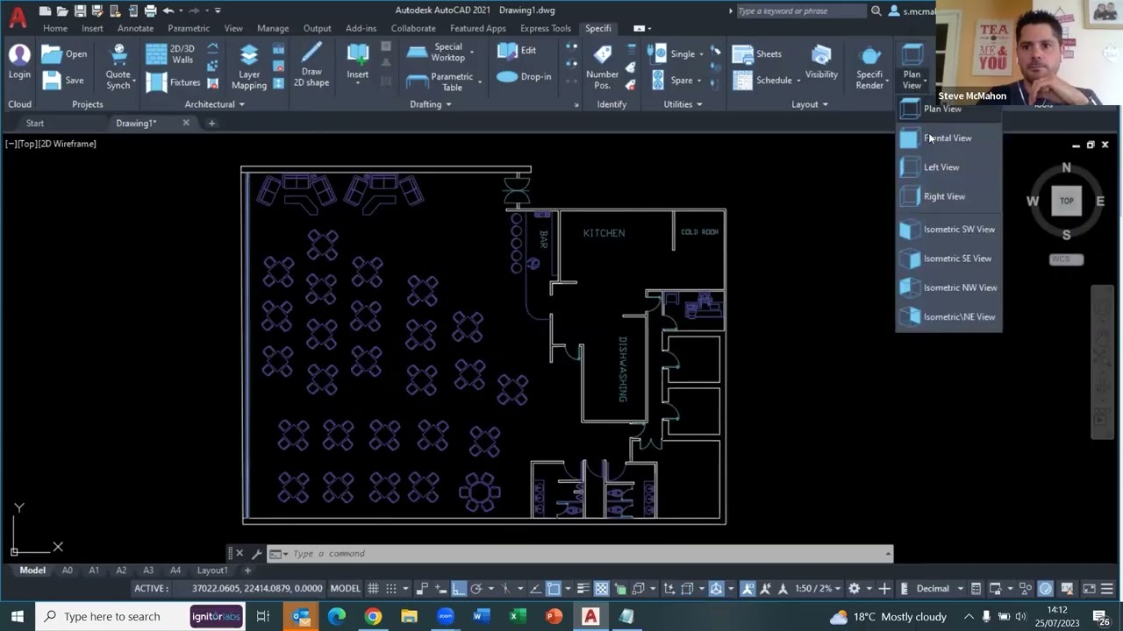Screen dimensions: 1123x631
Task: Expand the Utilities panel dropdown
Action: coord(699,105)
